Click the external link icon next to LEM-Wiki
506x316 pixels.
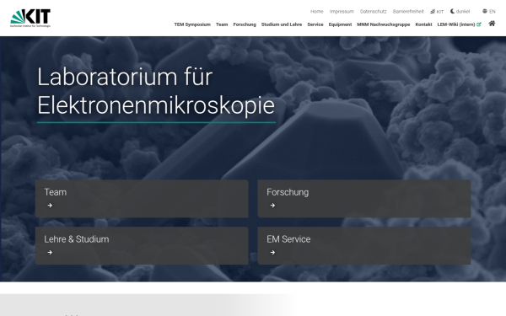(479, 24)
